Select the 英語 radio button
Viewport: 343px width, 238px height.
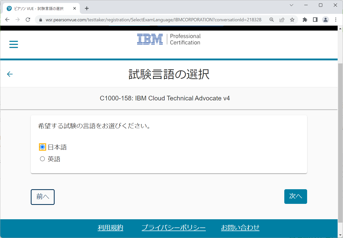(42, 159)
